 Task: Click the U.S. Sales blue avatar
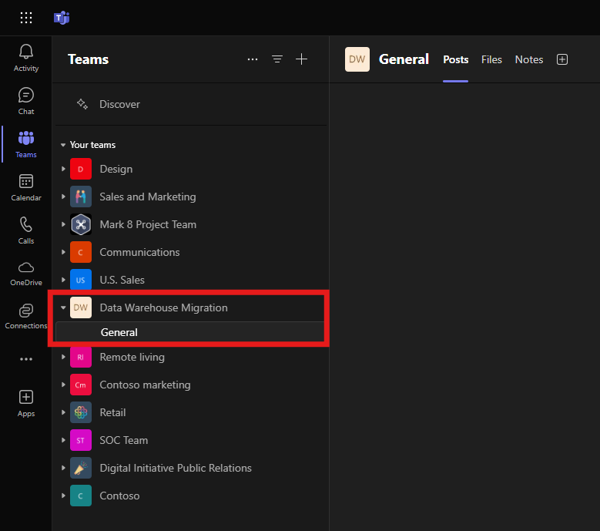point(81,280)
